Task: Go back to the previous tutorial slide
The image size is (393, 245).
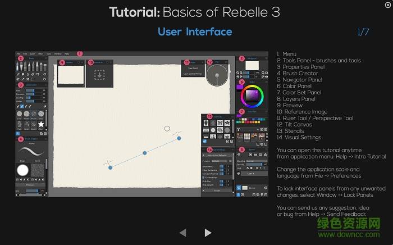Action: pos(182,232)
